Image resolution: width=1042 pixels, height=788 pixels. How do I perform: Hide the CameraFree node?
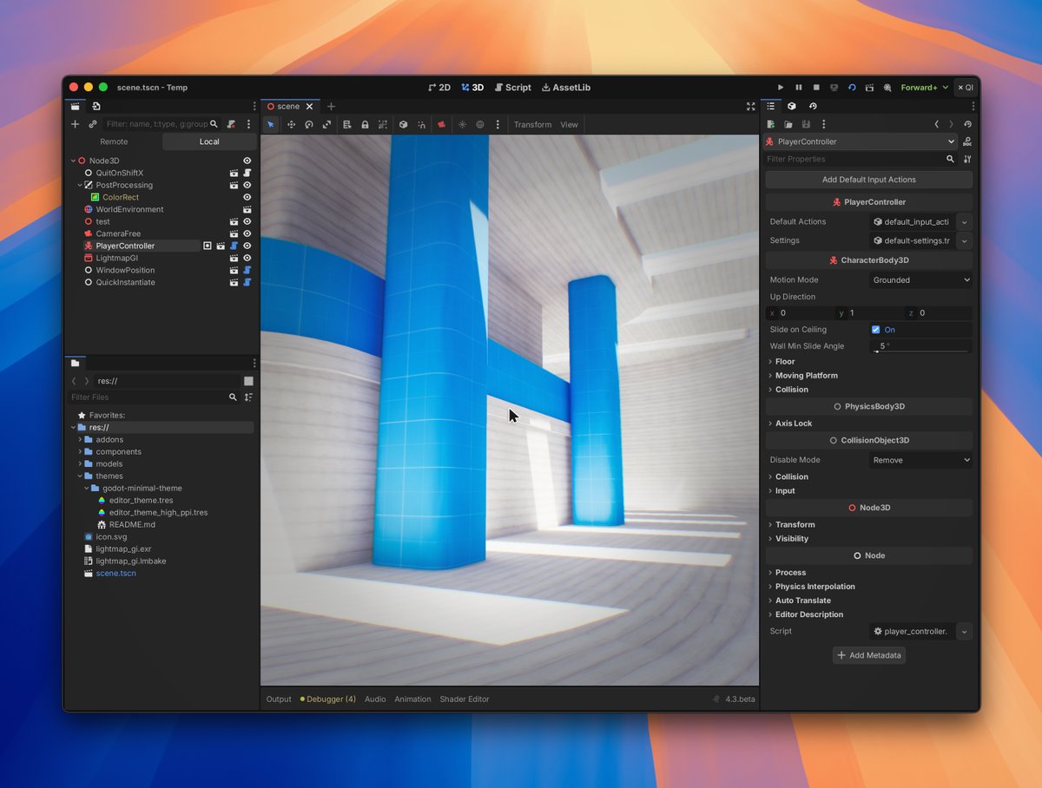tap(247, 233)
